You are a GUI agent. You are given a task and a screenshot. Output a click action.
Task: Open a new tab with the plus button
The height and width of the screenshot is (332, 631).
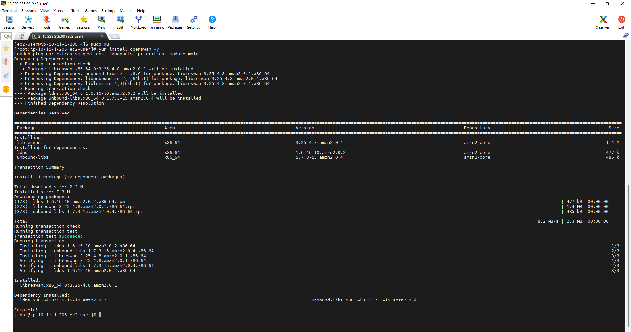coord(114,36)
